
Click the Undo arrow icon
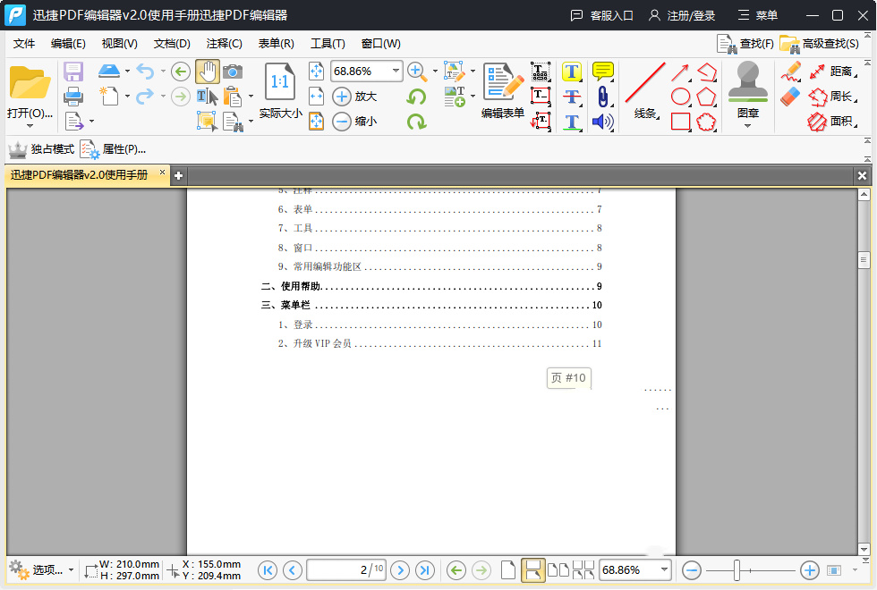(x=145, y=71)
